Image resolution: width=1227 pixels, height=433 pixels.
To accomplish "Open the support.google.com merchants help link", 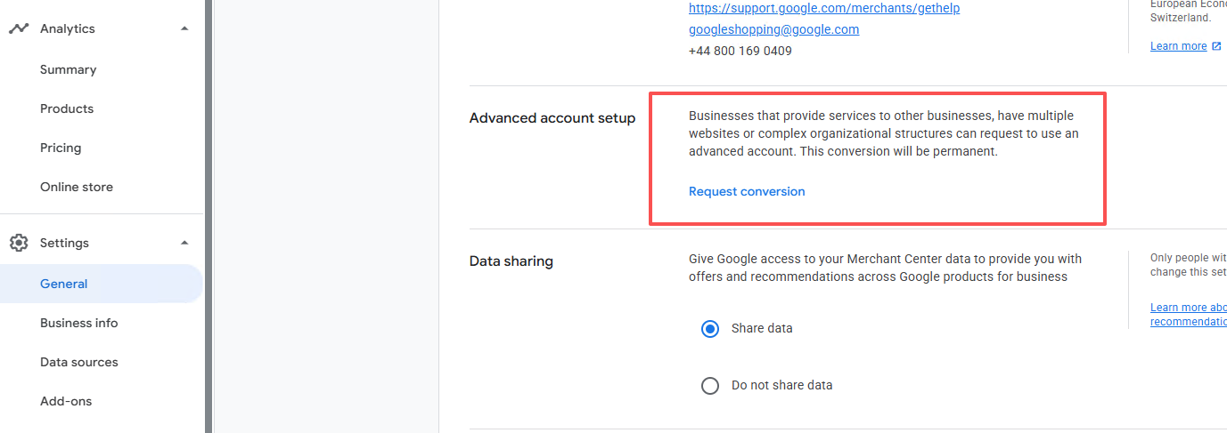I will coord(824,8).
